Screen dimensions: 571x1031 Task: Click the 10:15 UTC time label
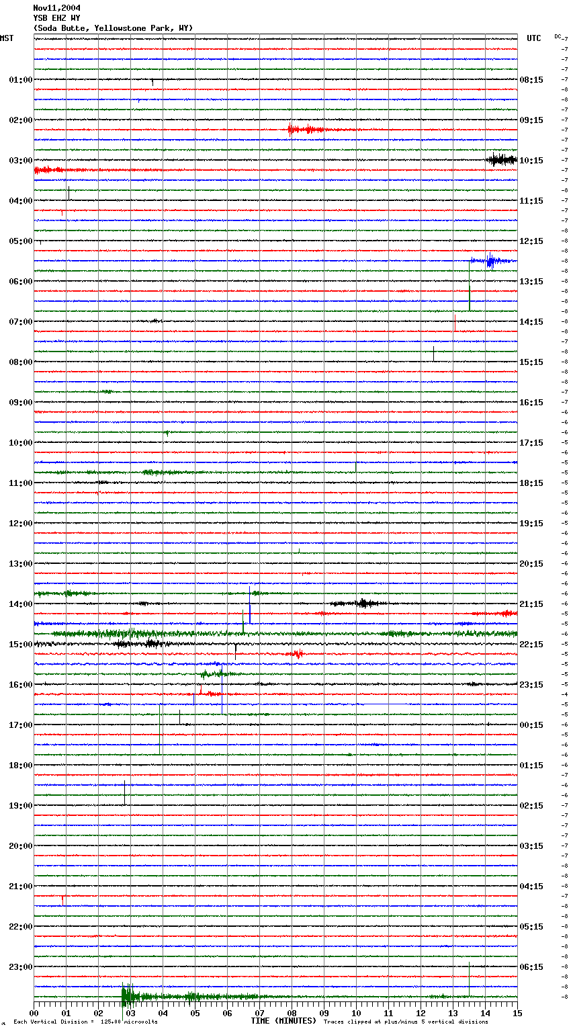531,161
